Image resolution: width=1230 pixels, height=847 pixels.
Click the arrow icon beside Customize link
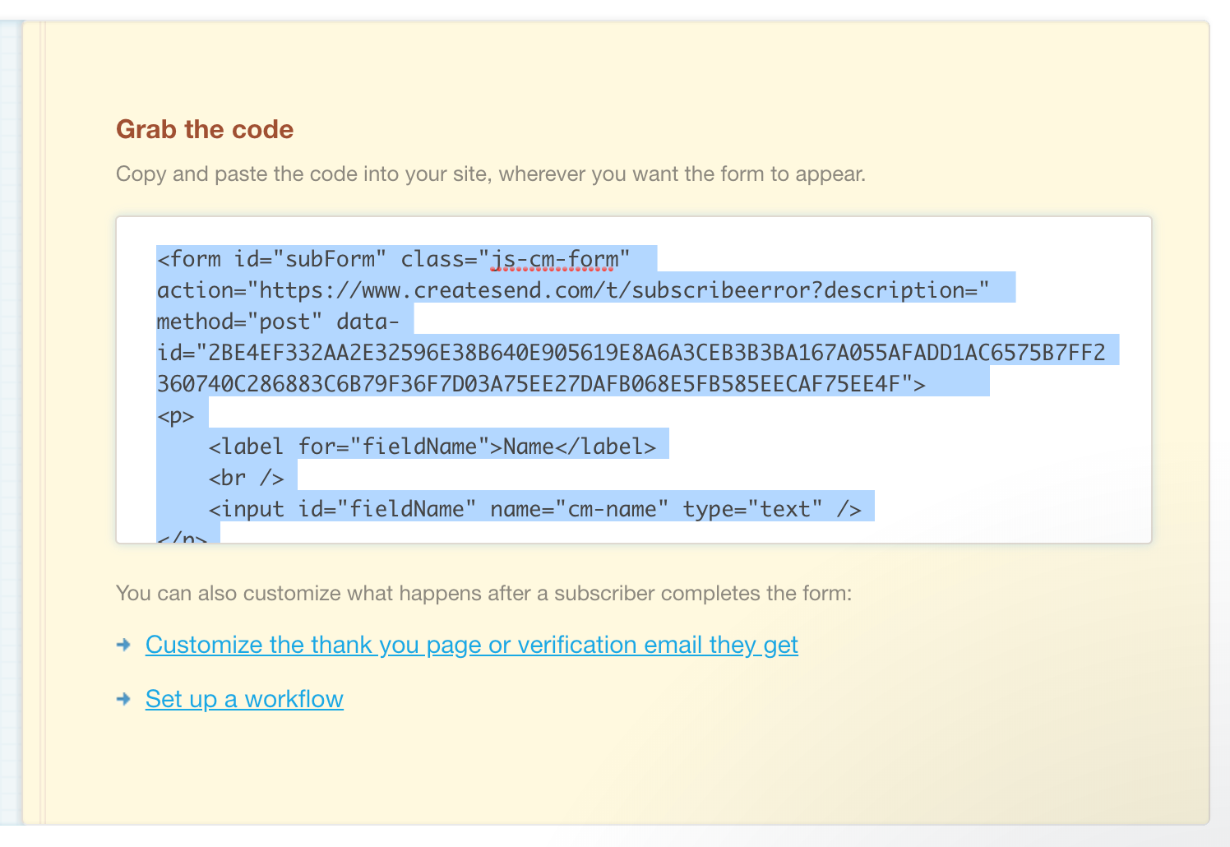coord(124,645)
